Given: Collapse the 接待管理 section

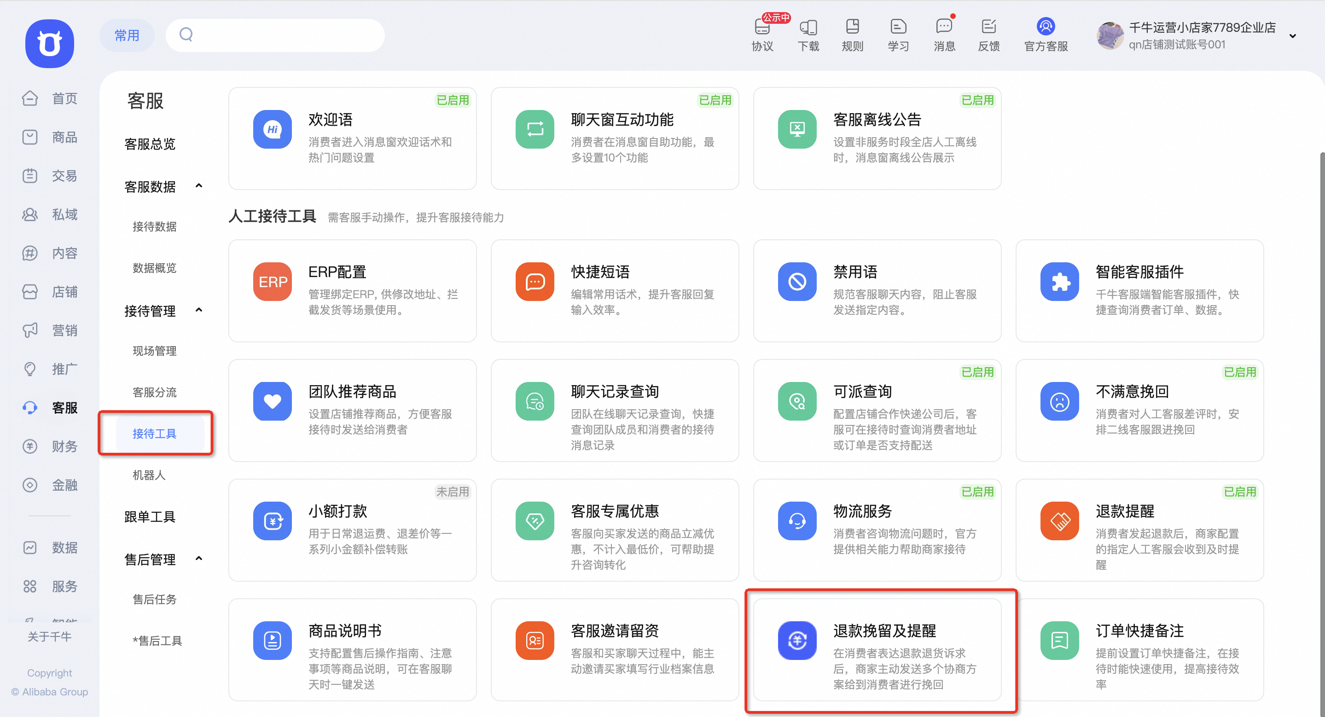Looking at the screenshot, I should (x=199, y=310).
